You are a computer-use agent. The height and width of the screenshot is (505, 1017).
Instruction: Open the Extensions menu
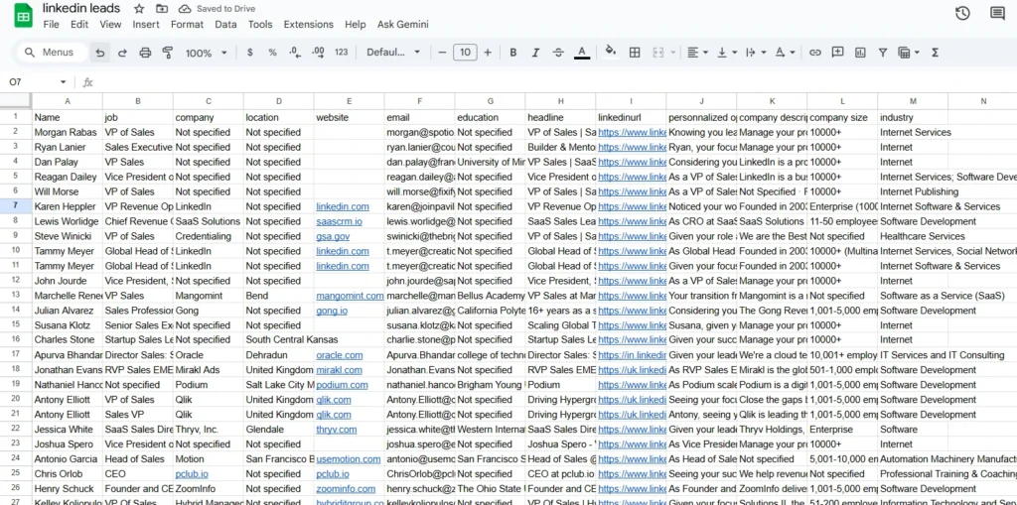309,25
